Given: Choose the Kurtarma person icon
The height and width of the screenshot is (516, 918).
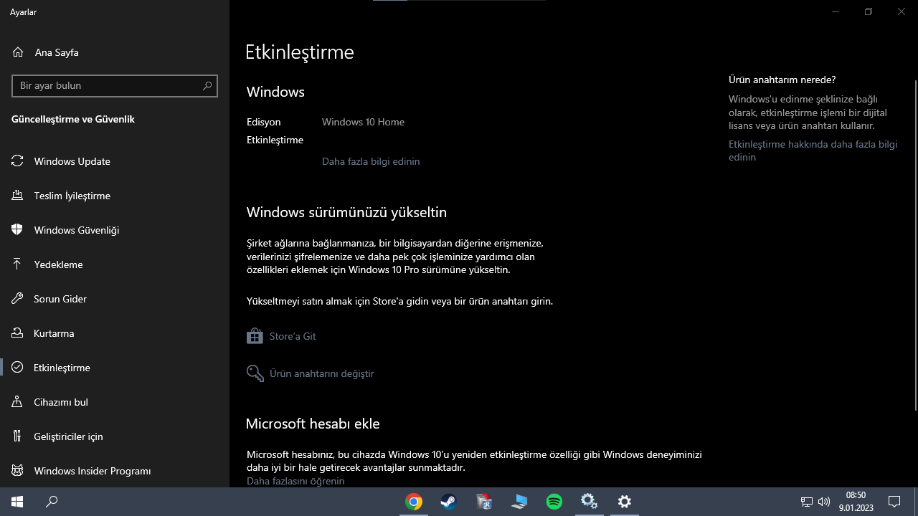Looking at the screenshot, I should tap(17, 333).
